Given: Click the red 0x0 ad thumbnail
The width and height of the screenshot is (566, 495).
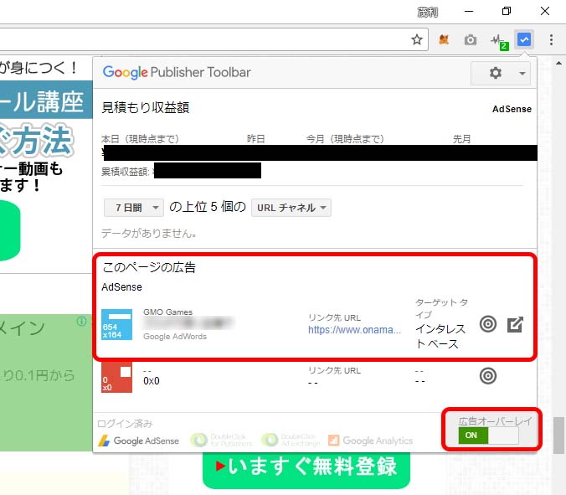Looking at the screenshot, I should tap(116, 377).
